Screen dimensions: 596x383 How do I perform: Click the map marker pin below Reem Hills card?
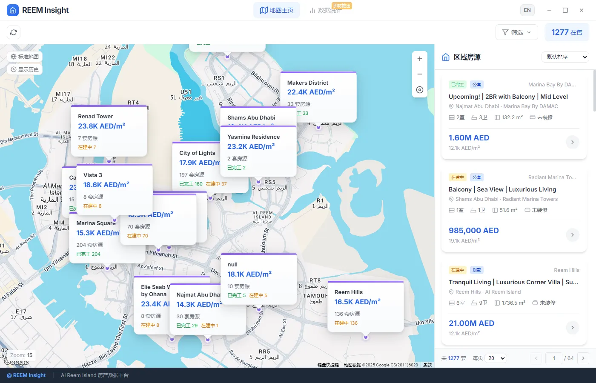tap(366, 337)
